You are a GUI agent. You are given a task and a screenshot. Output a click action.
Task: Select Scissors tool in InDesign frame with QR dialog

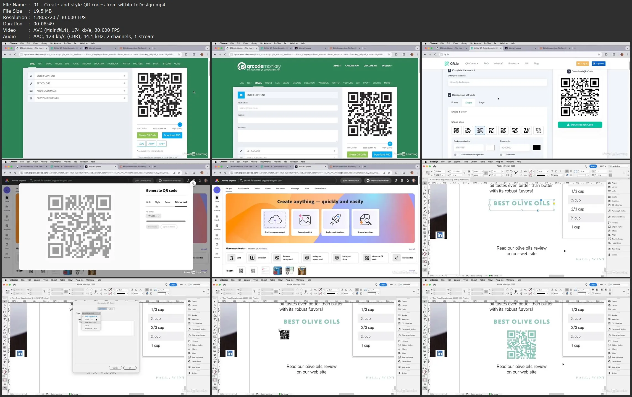coord(5,340)
